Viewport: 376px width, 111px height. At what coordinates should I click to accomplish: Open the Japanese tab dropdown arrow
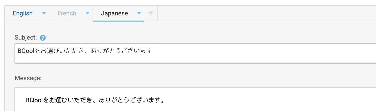(x=139, y=13)
